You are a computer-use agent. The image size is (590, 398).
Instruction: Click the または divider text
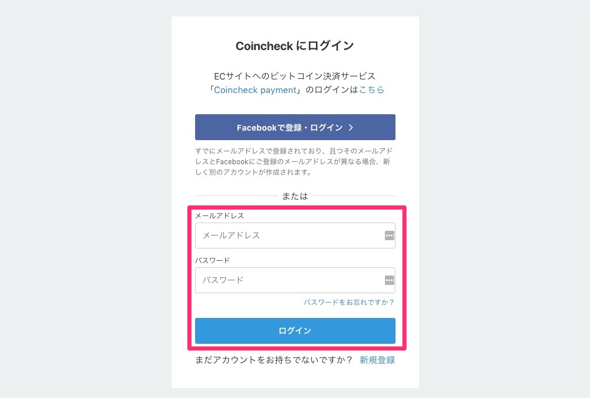(295, 196)
